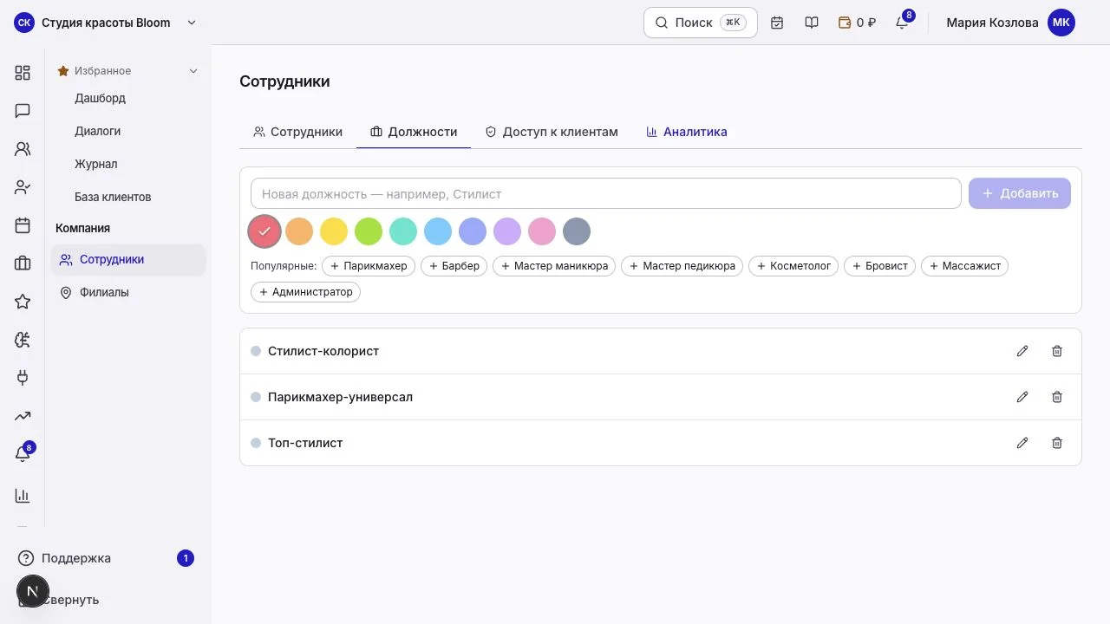Click the wallet balance 0 ₽ icon
Viewport: 1110px width, 624px height.
pyautogui.click(x=857, y=23)
